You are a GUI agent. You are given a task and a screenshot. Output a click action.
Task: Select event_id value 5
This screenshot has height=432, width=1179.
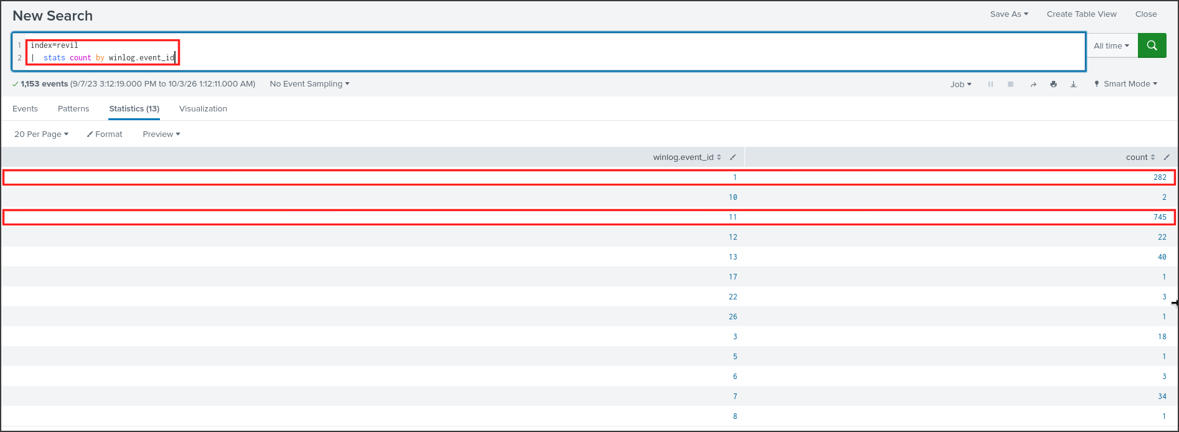pos(735,357)
